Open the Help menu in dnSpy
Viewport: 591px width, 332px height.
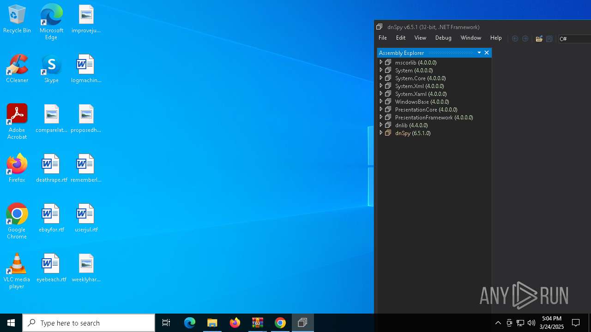[x=496, y=38]
